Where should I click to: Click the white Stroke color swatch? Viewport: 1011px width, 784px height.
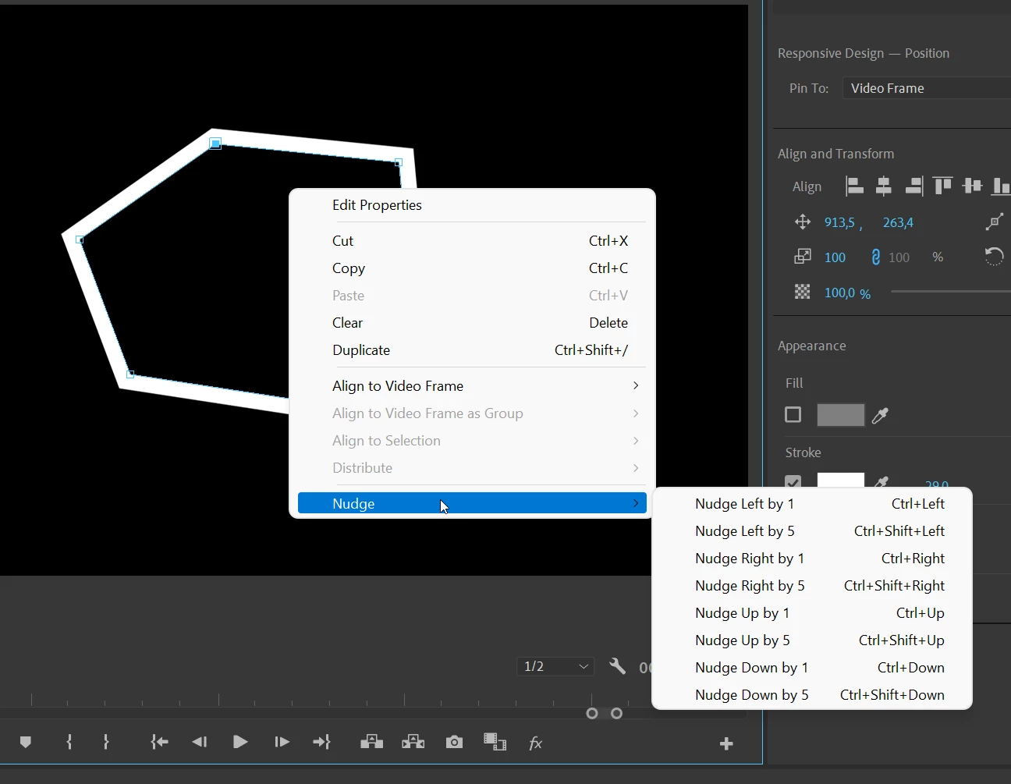(x=841, y=480)
